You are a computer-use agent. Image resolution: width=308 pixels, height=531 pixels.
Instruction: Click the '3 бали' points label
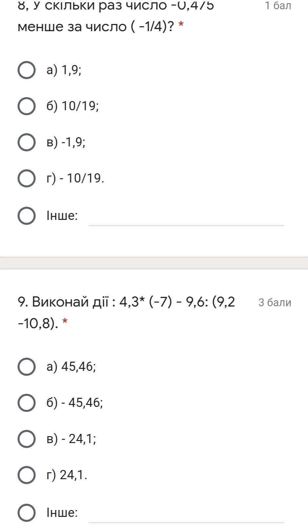coord(275,303)
